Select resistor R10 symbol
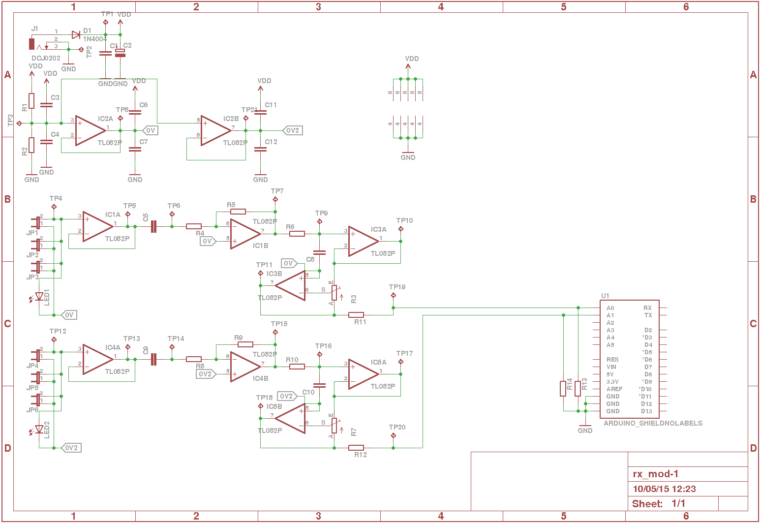The width and height of the screenshot is (760, 524). [297, 367]
